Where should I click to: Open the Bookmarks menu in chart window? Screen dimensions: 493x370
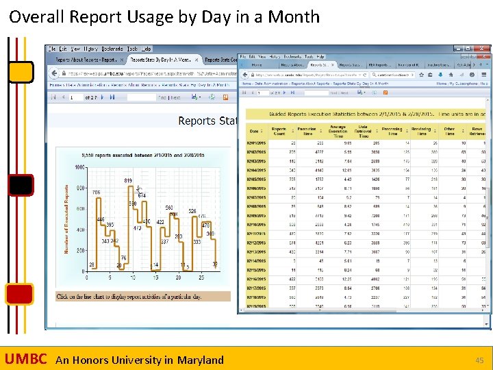coord(112,49)
